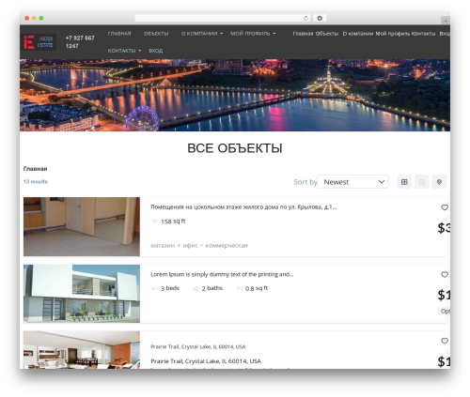Image resolution: width=470 pixels, height=397 pixels.
Task: Open the white modern house photo
Action: [x=82, y=294]
